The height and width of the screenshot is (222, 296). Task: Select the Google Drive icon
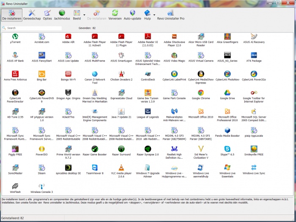point(227,92)
